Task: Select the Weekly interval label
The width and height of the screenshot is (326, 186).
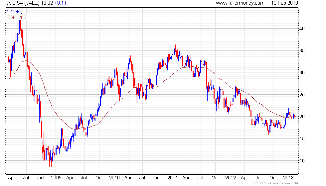Action: (x=15, y=12)
